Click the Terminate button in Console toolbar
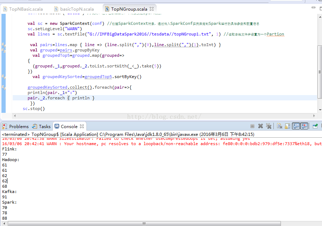Image resolution: width=322 pixels, height=226 pixels. 252,126
